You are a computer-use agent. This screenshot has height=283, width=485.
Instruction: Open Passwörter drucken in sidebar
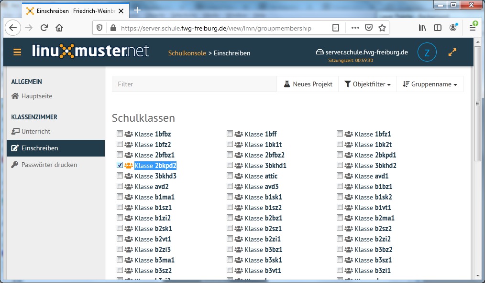point(49,165)
